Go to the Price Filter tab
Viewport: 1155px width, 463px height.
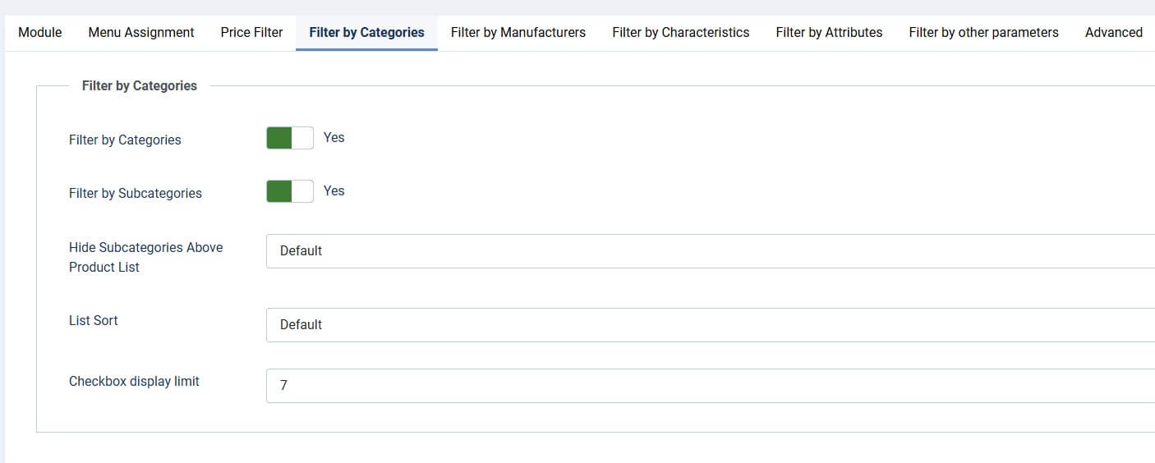251,33
